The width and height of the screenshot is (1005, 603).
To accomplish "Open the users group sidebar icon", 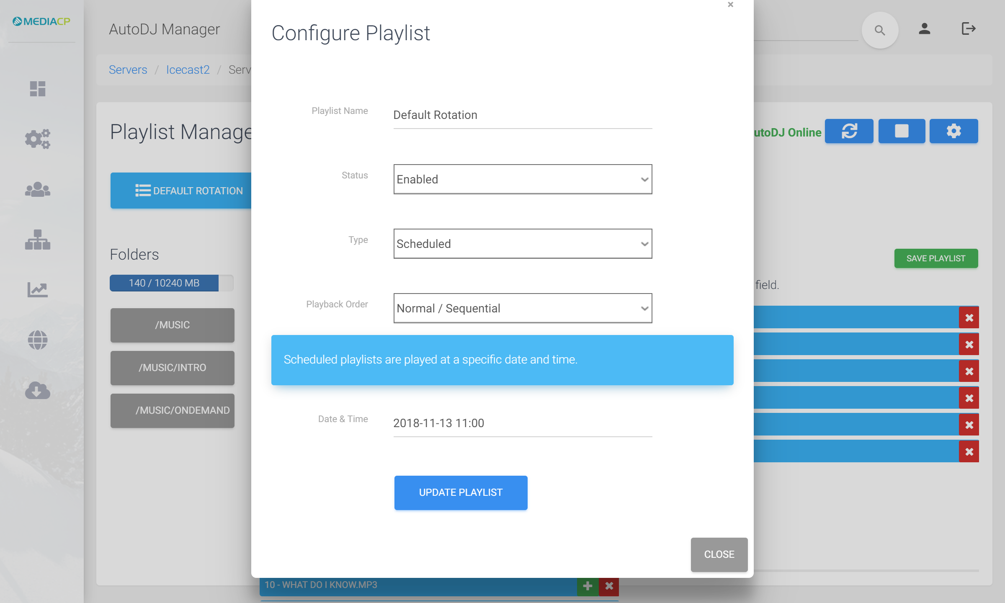I will pyautogui.click(x=38, y=189).
